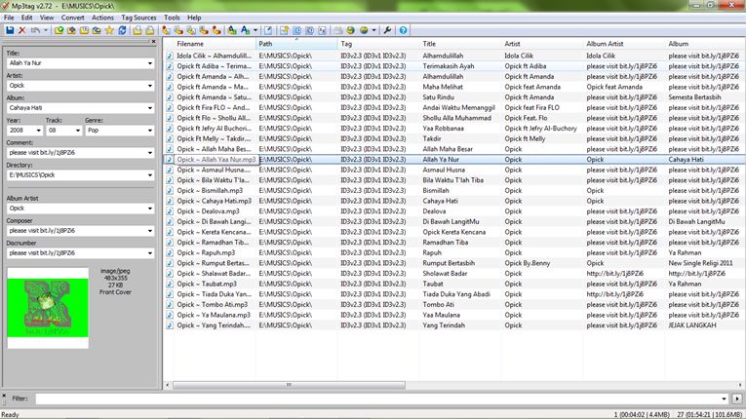Close the filter bar with X
This screenshot has width=746, height=419.
tap(4, 395)
